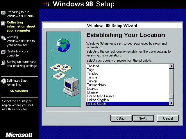Click the scrollbar thumb in country list
This screenshot has width=186, height=139.
click(x=171, y=96)
